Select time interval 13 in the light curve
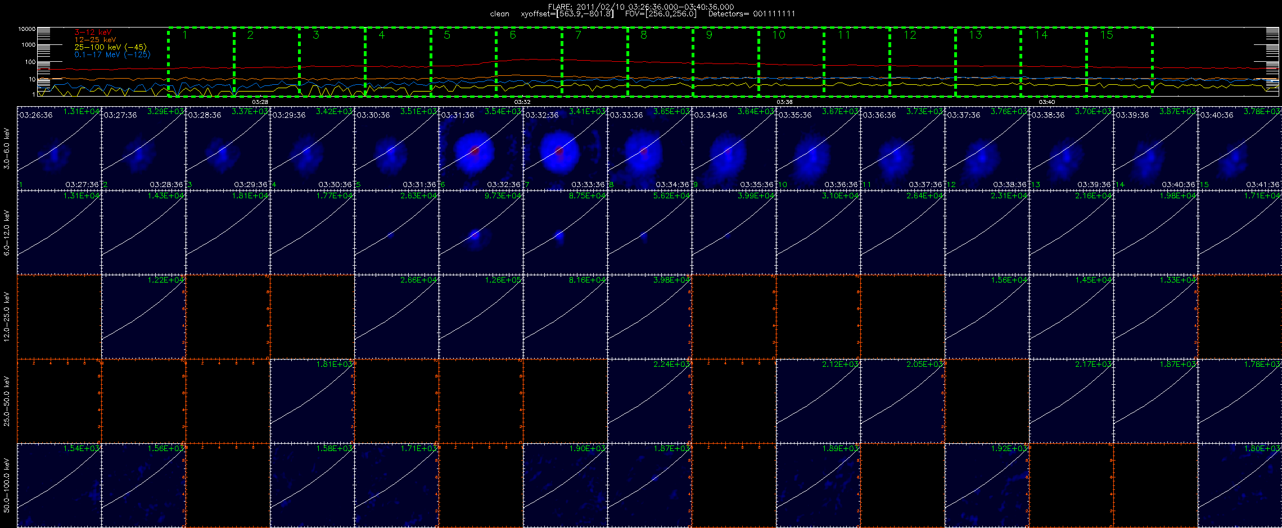1282x528 pixels. tap(988, 61)
